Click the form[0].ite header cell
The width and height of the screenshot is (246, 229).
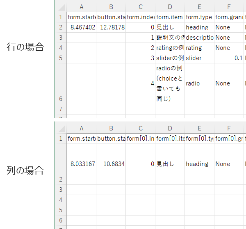click(x=170, y=139)
